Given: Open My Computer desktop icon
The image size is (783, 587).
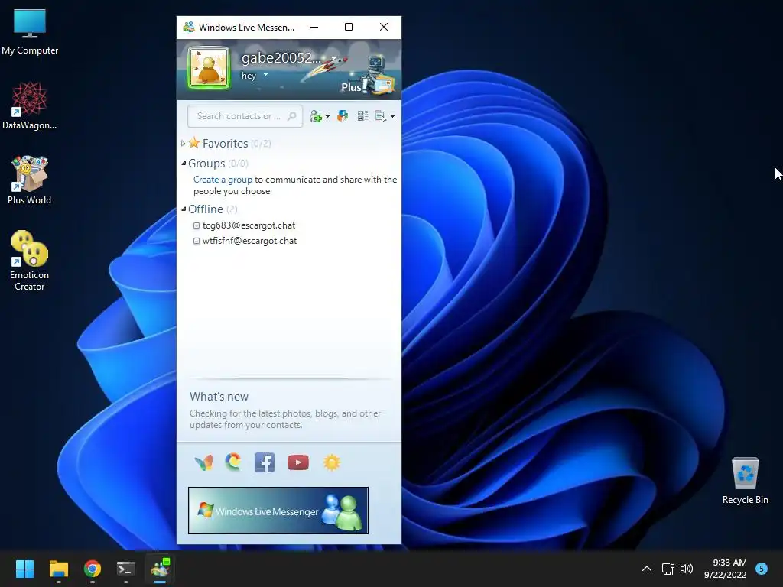Looking at the screenshot, I should pyautogui.click(x=30, y=31).
